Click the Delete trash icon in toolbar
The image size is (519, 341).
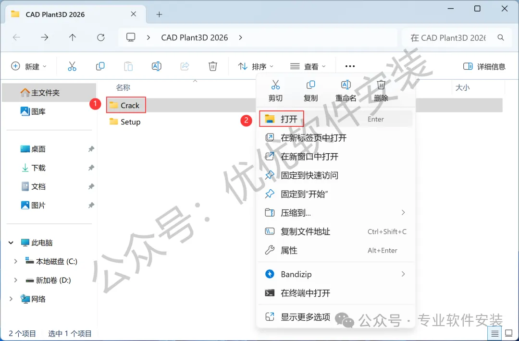pos(213,66)
